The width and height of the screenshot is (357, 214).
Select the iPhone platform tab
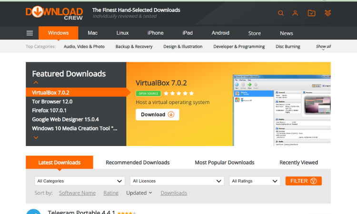tap(156, 33)
